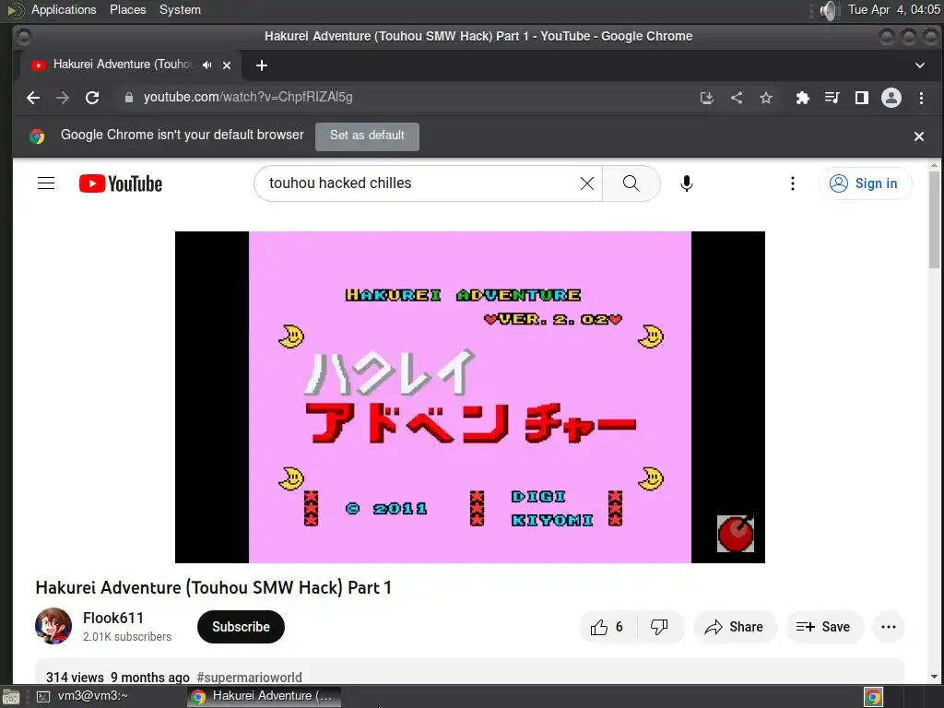Open a new tab
The width and height of the screenshot is (944, 708).
pos(261,65)
